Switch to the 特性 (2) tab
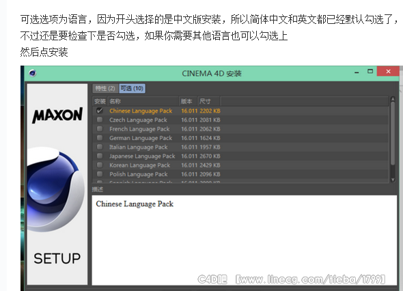This screenshot has width=403, height=291. pyautogui.click(x=105, y=88)
